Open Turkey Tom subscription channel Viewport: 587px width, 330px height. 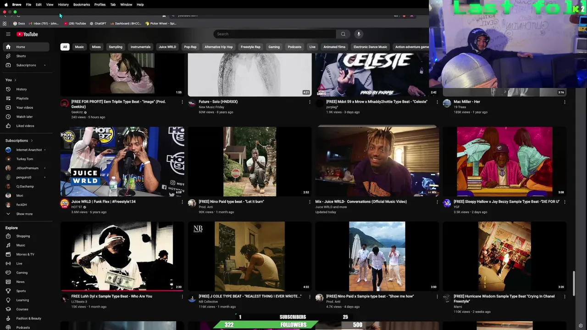click(26, 159)
